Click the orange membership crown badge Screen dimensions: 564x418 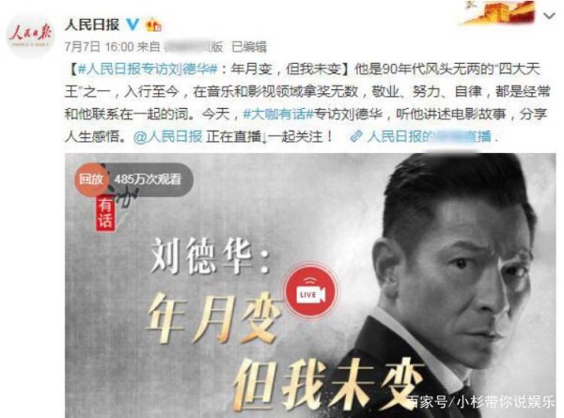coord(153,24)
